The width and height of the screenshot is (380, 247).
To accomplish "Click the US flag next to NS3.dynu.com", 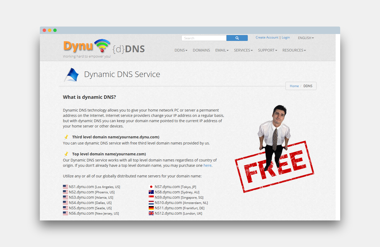I will pyautogui.click(x=65, y=197).
